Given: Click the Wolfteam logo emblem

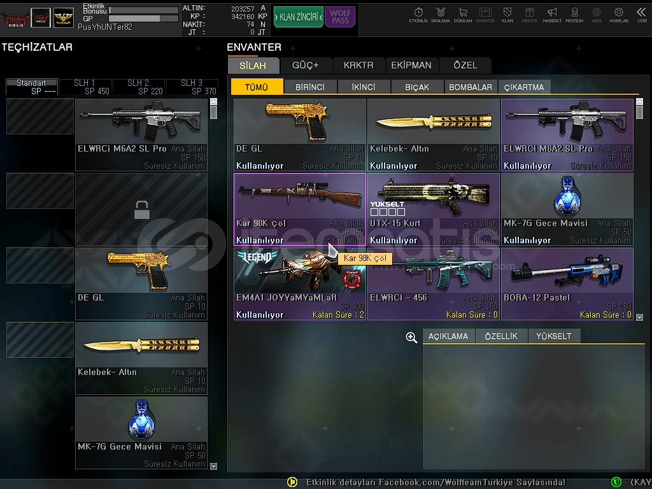Looking at the screenshot, I should coord(15,18).
